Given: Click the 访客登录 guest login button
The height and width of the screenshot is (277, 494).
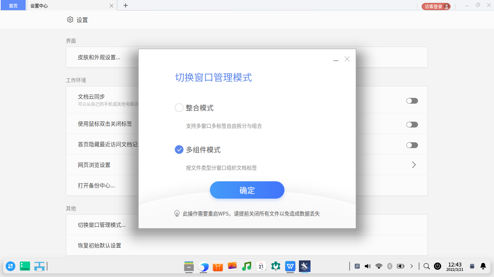Looking at the screenshot, I should click(x=436, y=6).
